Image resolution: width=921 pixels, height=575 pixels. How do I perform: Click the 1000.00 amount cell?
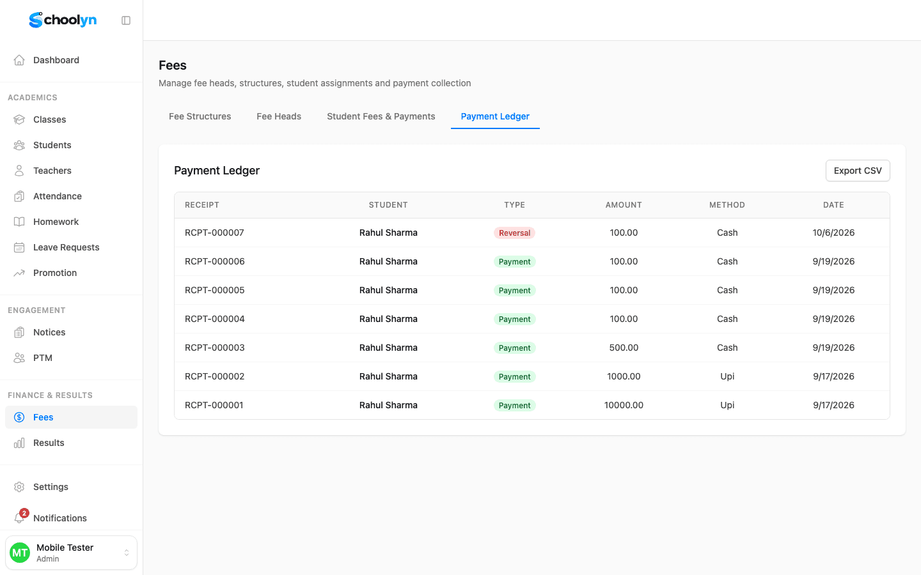(x=624, y=376)
